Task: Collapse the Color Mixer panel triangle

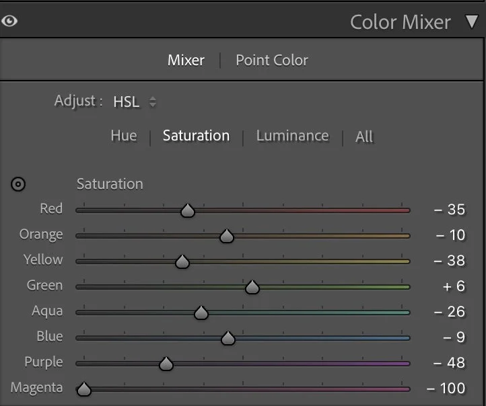Action: tap(472, 22)
